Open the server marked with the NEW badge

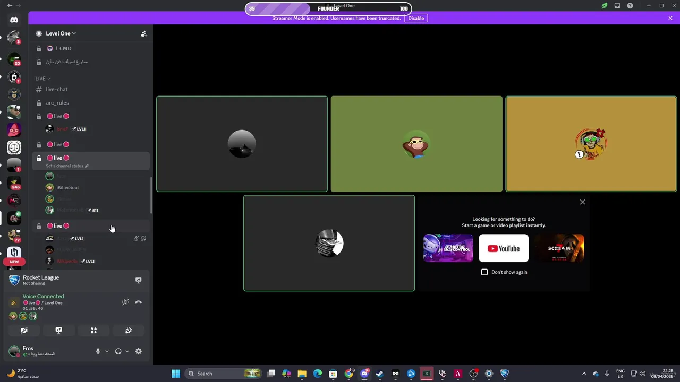pos(14,253)
